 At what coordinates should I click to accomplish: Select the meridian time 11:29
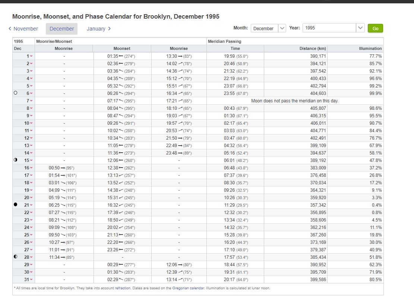230,205
